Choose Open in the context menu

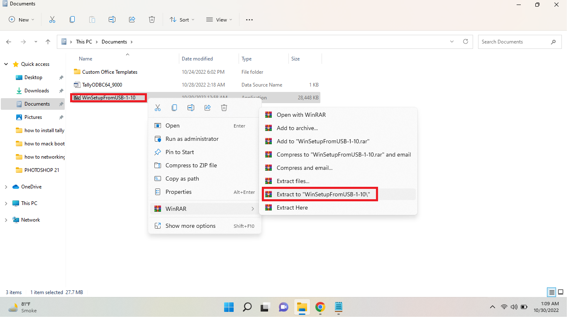205,126
